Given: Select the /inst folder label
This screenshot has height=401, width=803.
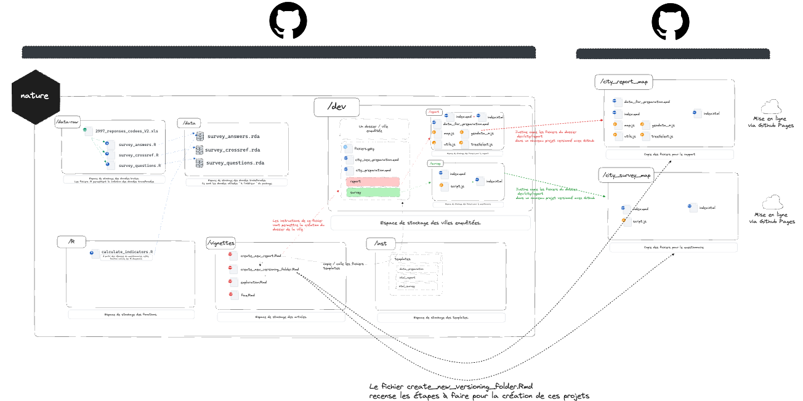Looking at the screenshot, I should (x=381, y=244).
